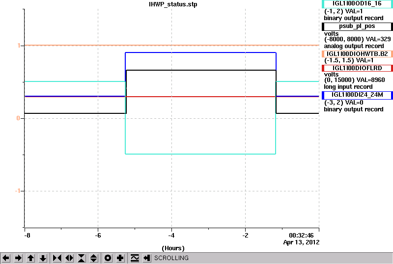Pan the graph left with left arrow
393x264 pixels.
[6, 258]
